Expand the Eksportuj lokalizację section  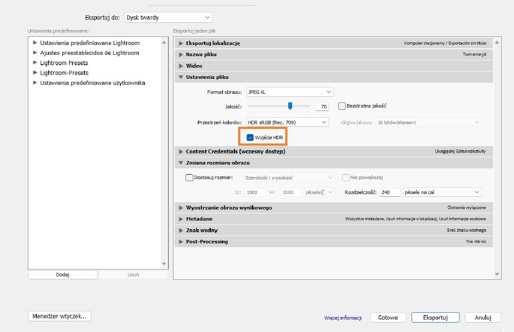click(181, 43)
